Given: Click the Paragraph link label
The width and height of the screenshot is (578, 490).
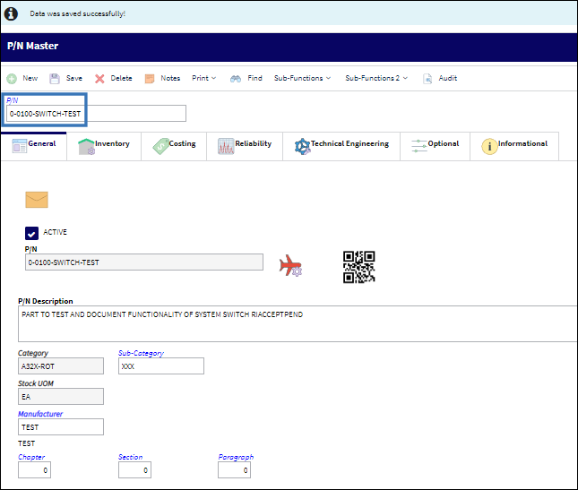Looking at the screenshot, I should tap(236, 457).
